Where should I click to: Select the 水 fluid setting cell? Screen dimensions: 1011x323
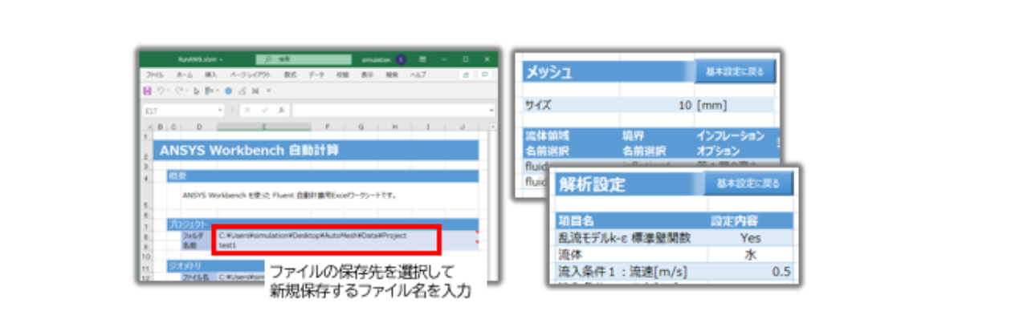pos(751,254)
